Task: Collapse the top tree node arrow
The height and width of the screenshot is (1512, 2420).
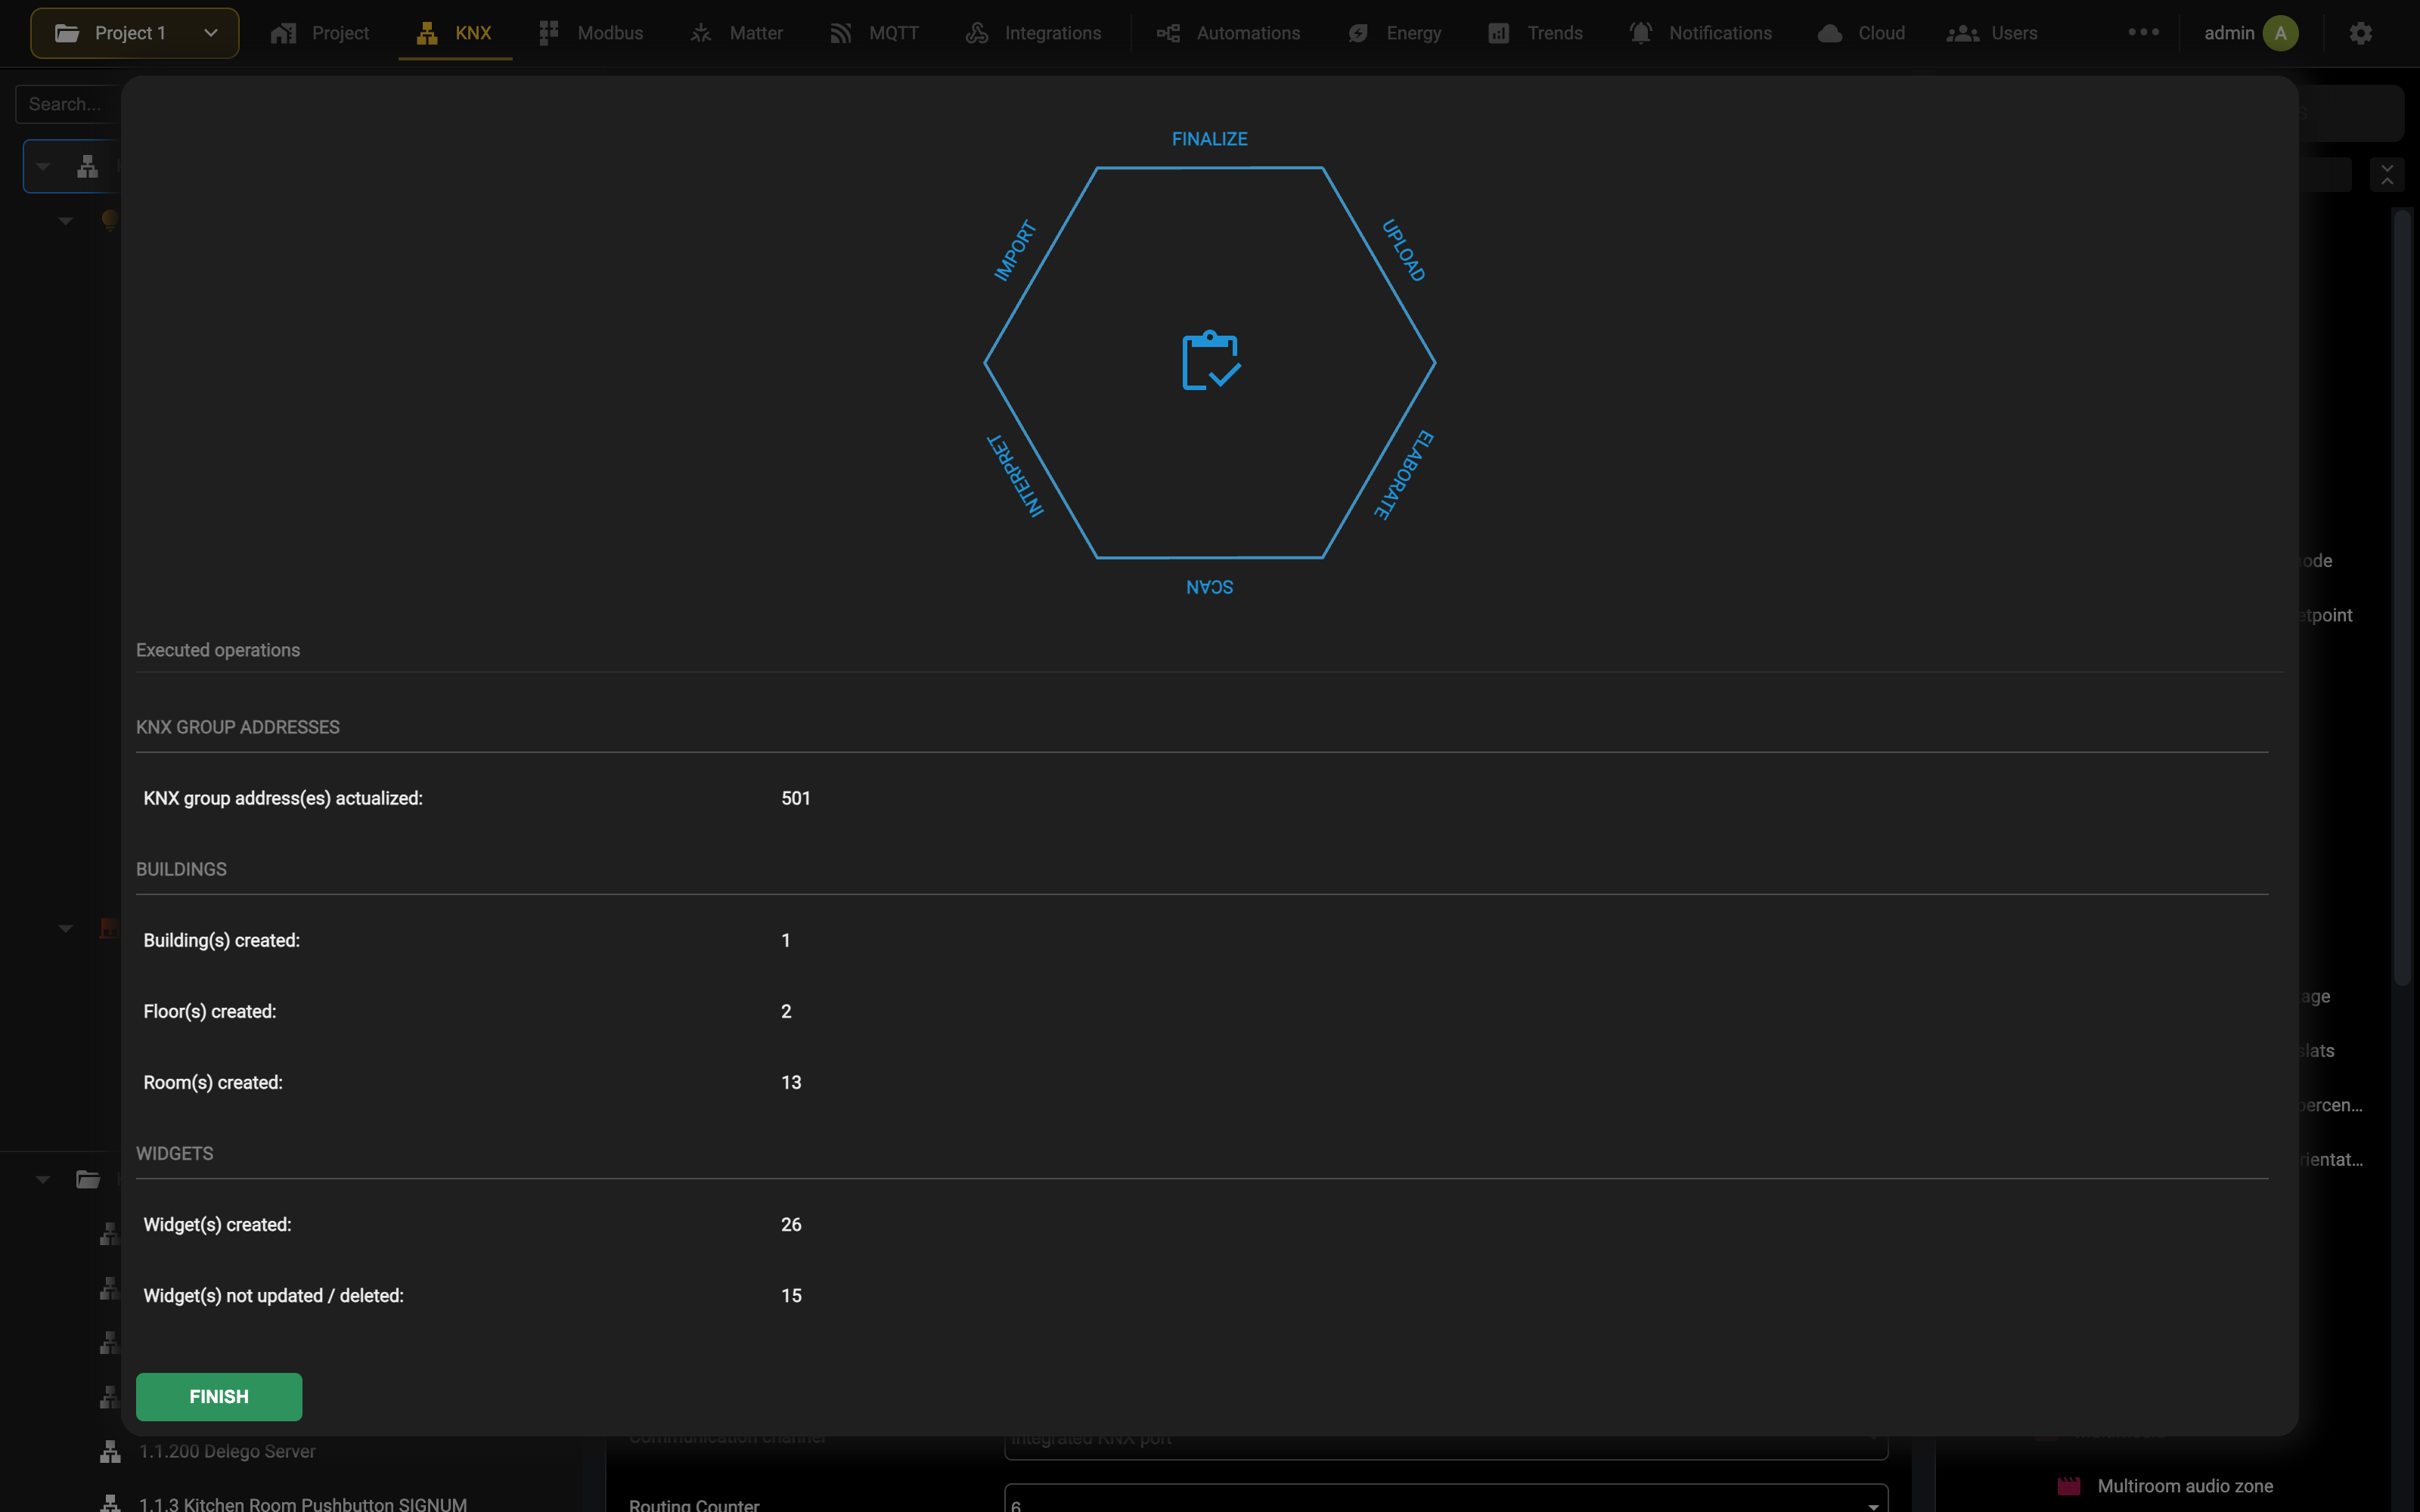Action: pyautogui.click(x=43, y=166)
